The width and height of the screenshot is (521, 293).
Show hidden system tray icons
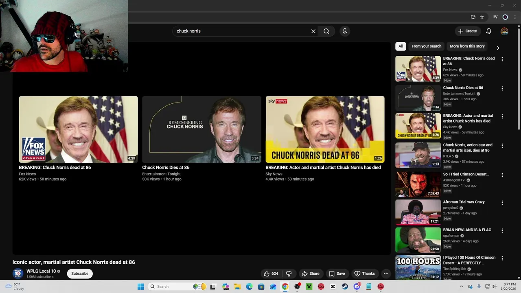461,286
